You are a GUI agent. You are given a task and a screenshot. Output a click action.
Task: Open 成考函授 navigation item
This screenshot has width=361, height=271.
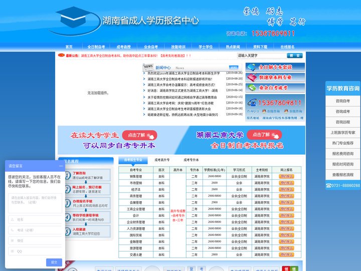pyautogui.click(x=123, y=47)
